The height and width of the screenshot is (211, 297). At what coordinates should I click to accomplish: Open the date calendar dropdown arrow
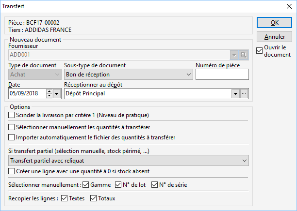click(57, 93)
